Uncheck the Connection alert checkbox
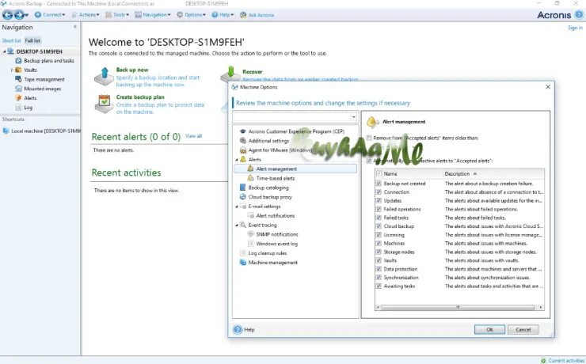Viewport: 586px width, 364px height. click(x=379, y=192)
